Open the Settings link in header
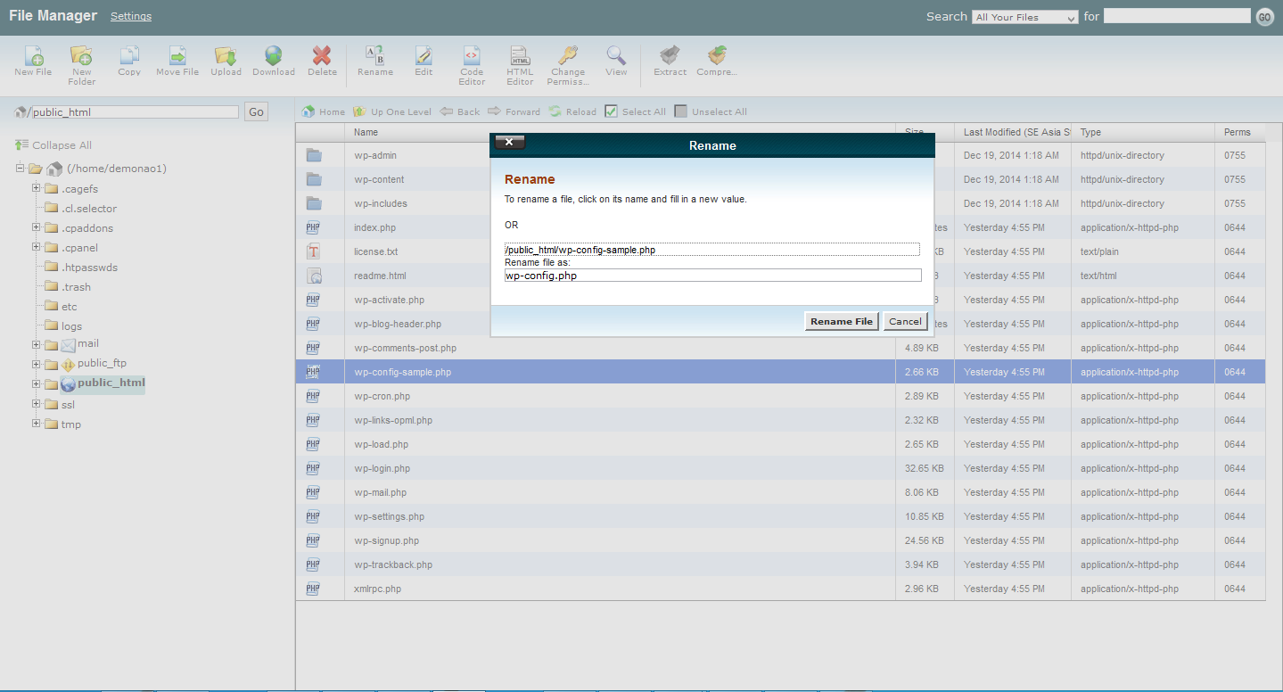 pos(131,16)
